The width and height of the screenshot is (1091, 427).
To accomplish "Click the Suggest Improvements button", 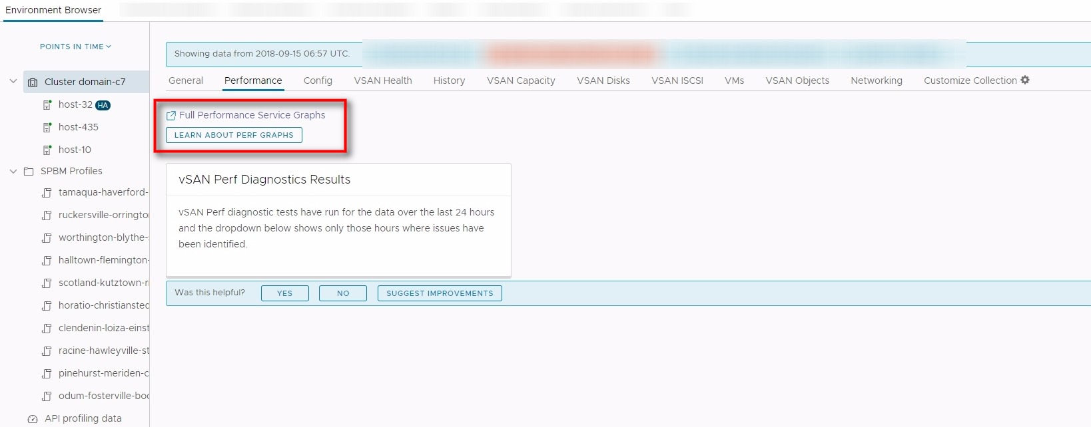I will pyautogui.click(x=440, y=293).
